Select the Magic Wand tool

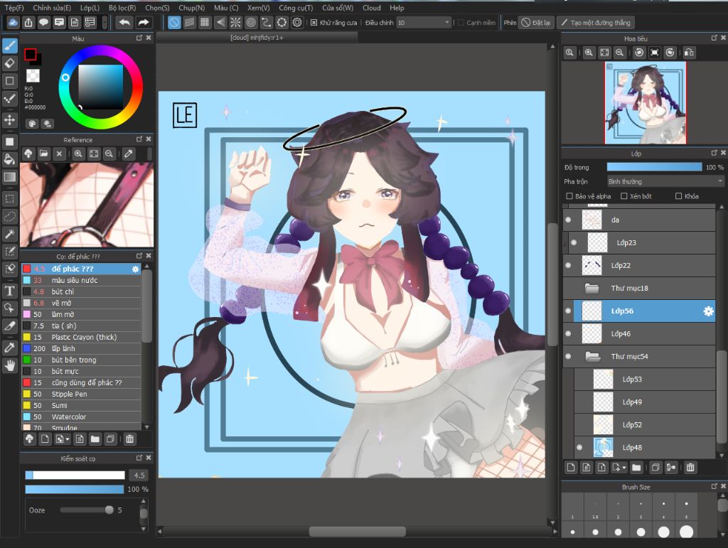(10, 234)
